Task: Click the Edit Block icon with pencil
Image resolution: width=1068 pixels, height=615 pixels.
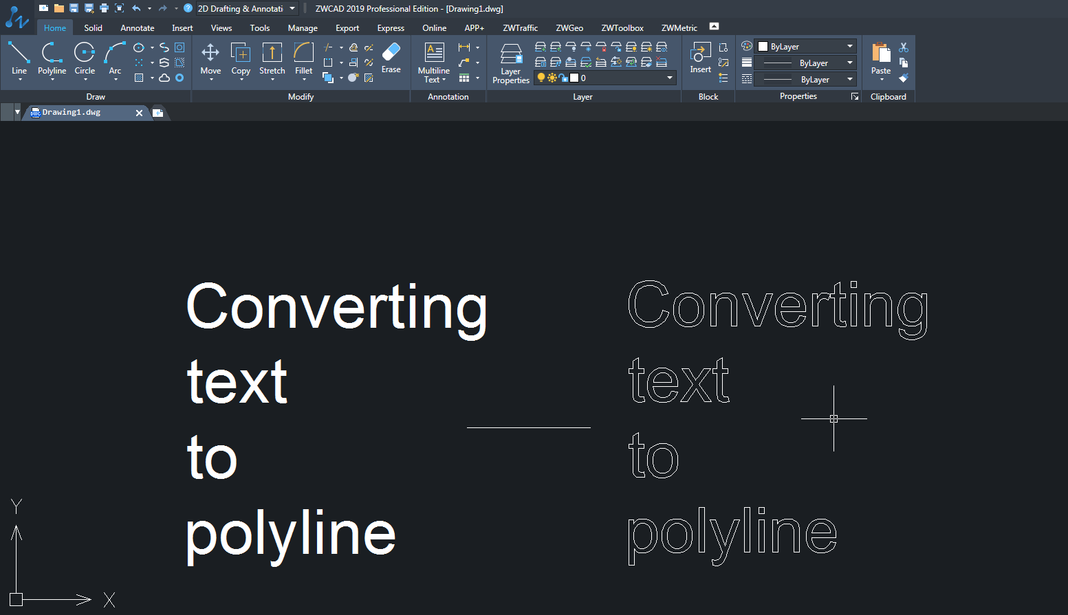Action: (x=723, y=63)
